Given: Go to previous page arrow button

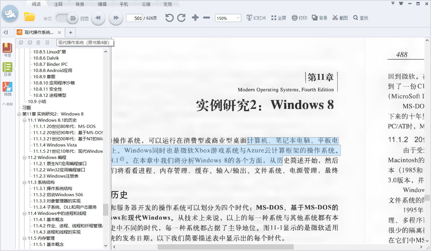Looking at the screenshot, I should pos(98,18).
